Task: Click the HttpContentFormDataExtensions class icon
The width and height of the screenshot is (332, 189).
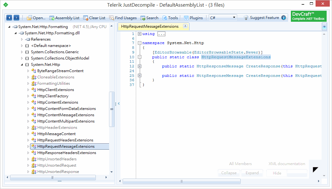Action: tap(34, 109)
